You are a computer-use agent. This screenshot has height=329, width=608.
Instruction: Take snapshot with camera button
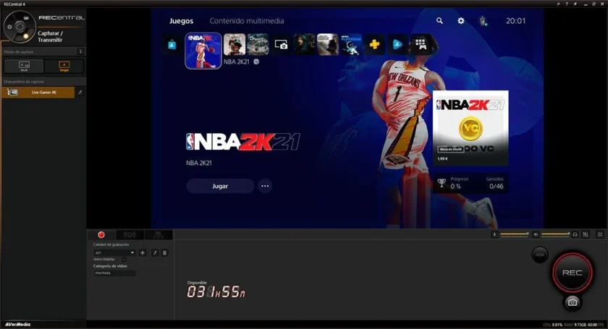pyautogui.click(x=573, y=302)
